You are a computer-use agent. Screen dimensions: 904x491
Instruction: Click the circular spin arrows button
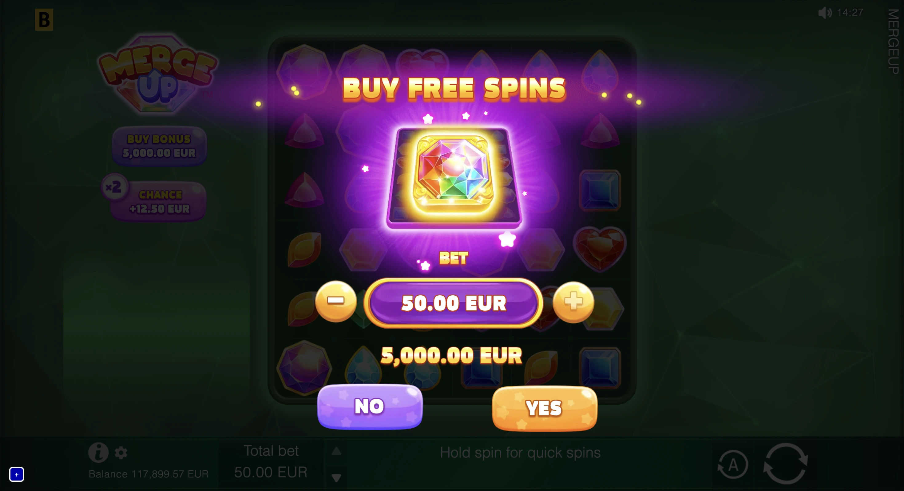coord(786,464)
